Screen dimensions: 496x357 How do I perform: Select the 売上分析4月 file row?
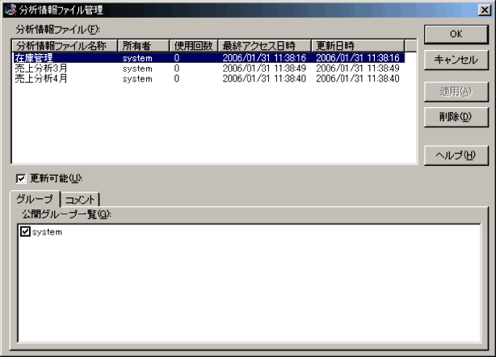[208, 79]
